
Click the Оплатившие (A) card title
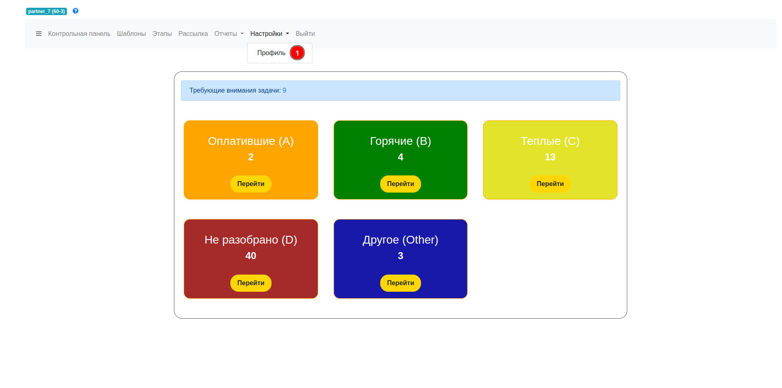(x=251, y=141)
